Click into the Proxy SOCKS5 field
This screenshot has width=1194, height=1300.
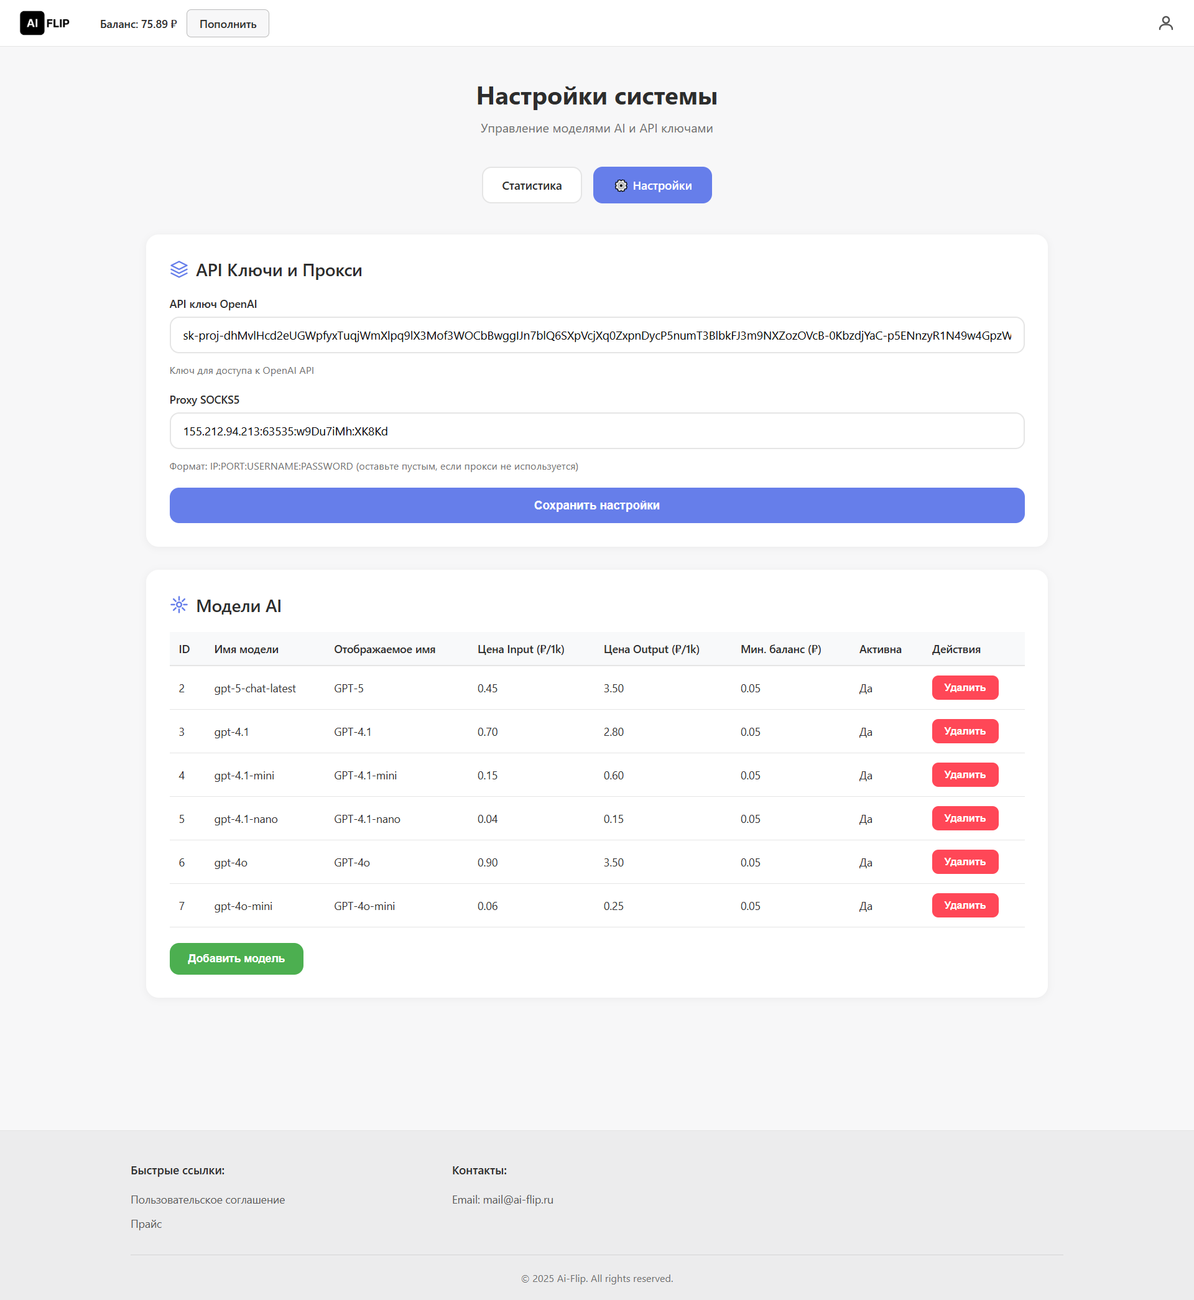tap(596, 431)
